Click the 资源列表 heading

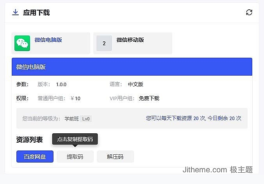pyautogui.click(x=29, y=140)
